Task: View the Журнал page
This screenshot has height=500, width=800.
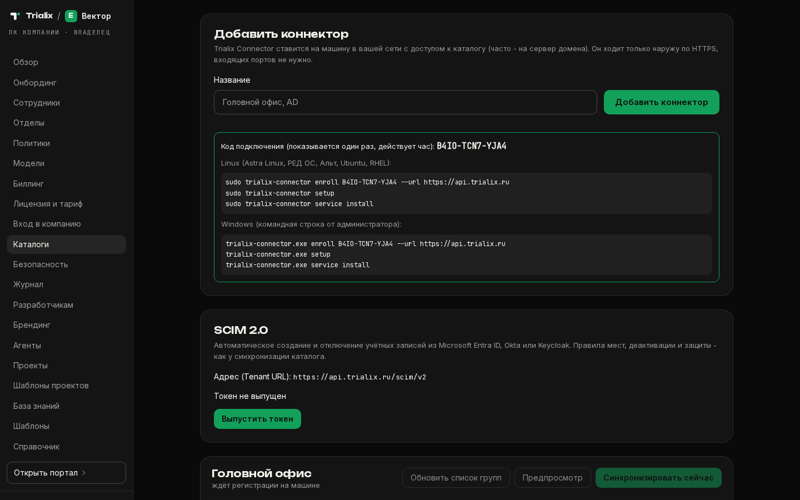Action: [x=66, y=284]
